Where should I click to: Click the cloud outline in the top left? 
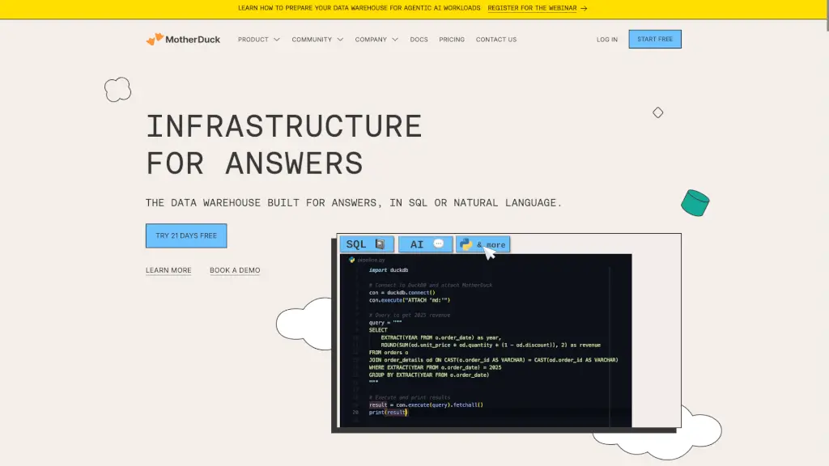(118, 90)
